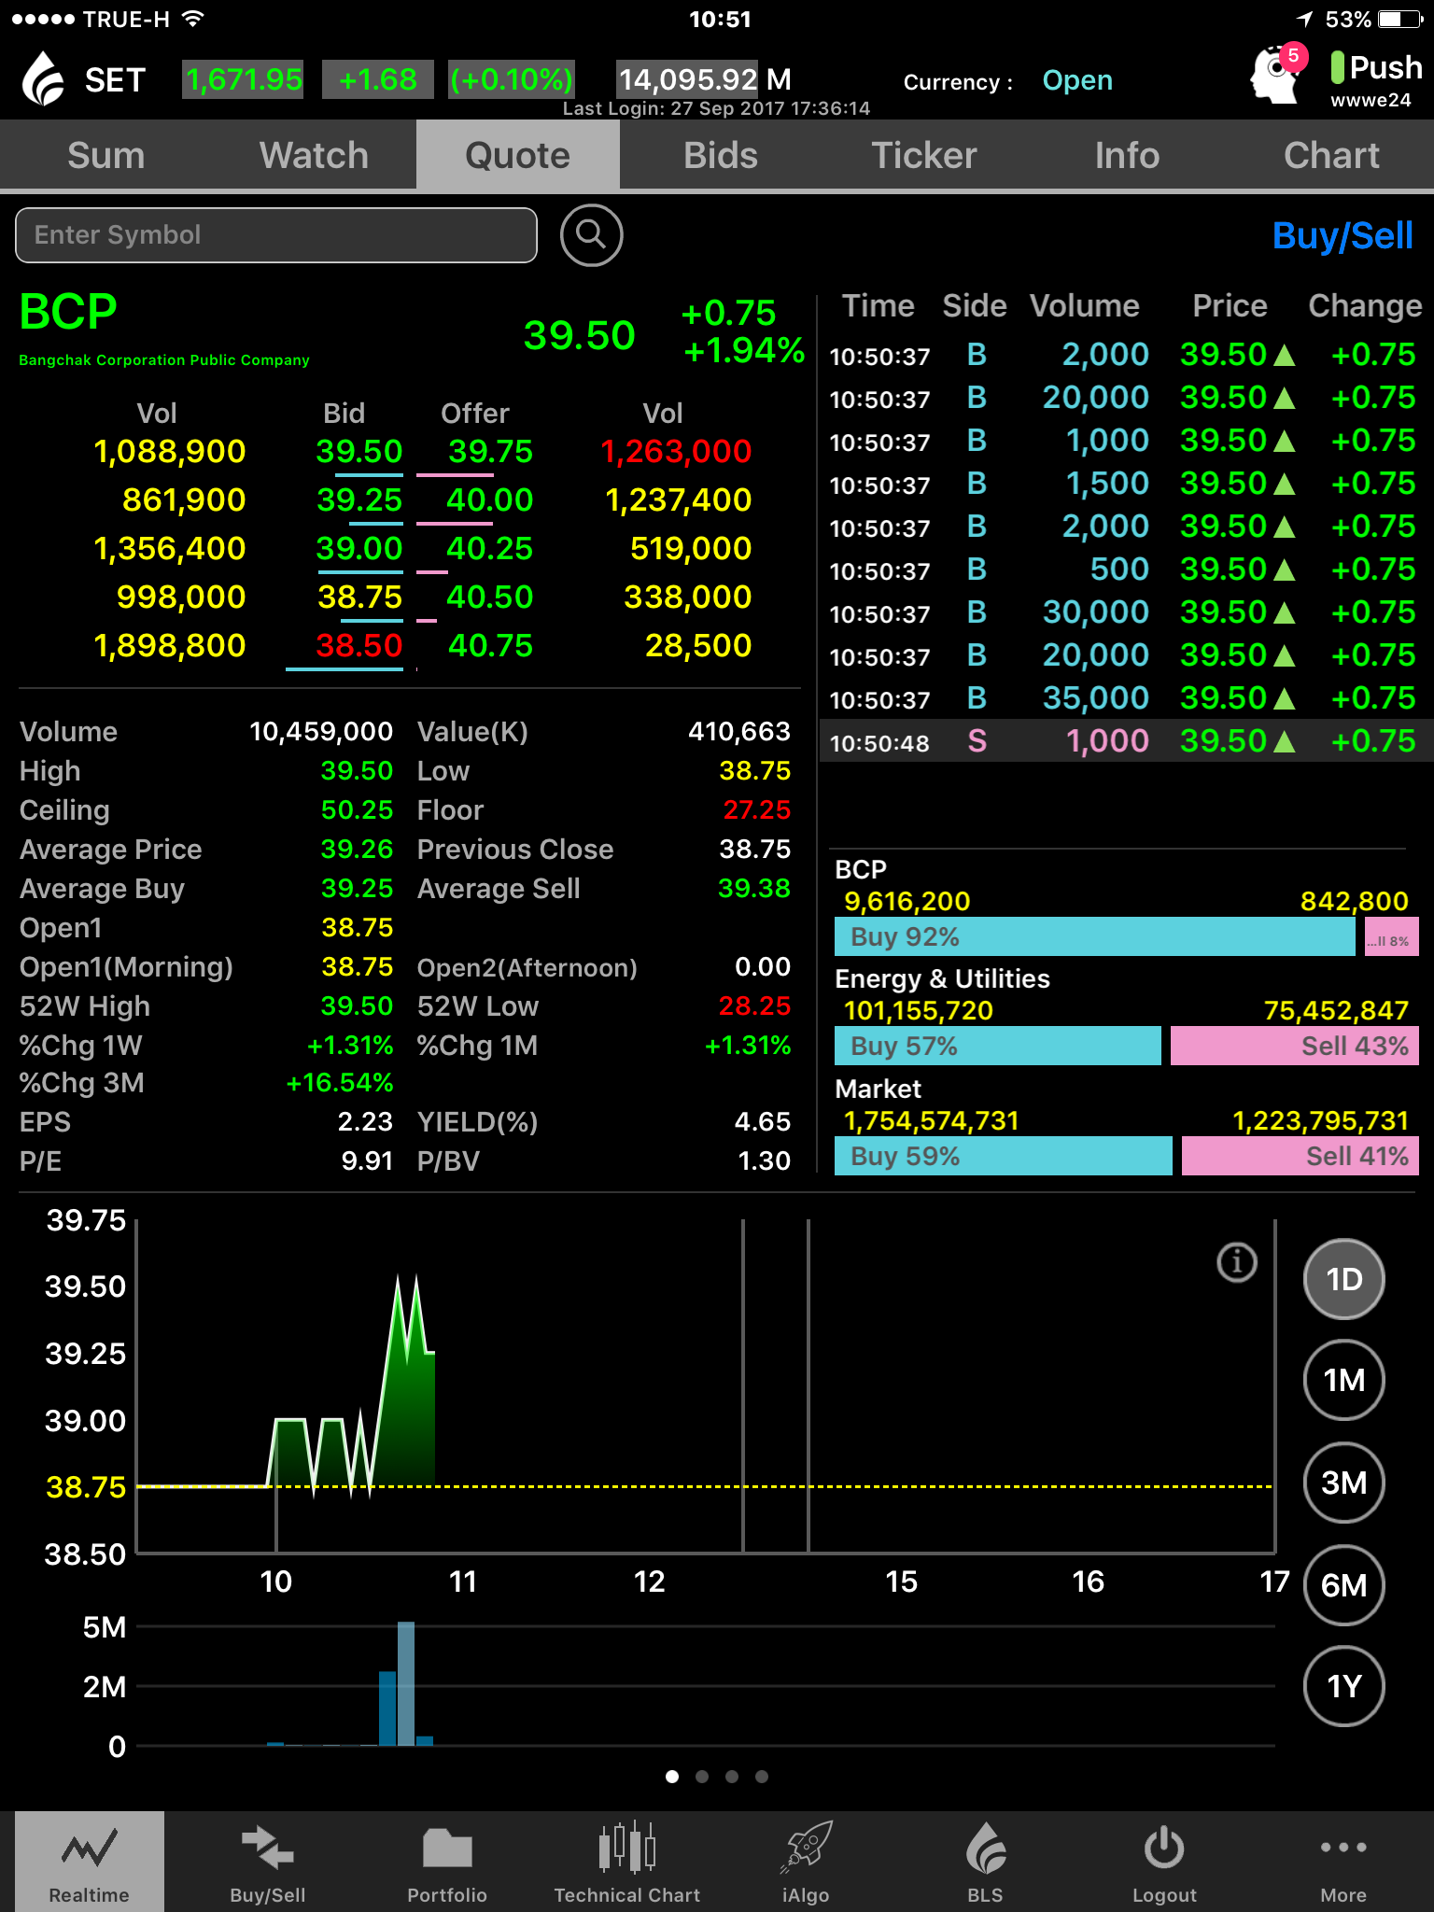Screen dimensions: 1434x1912
Task: Tap the P/E value 9.91
Action: [367, 1160]
